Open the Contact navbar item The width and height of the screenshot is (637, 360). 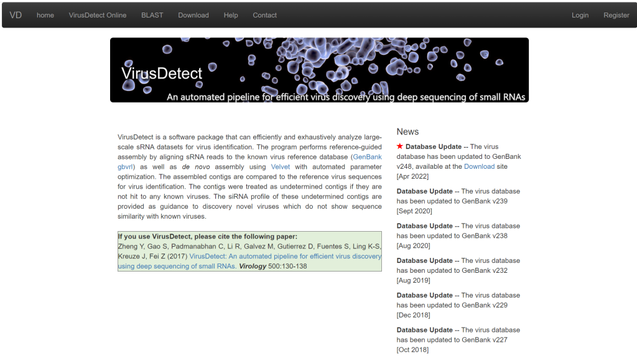[265, 15]
